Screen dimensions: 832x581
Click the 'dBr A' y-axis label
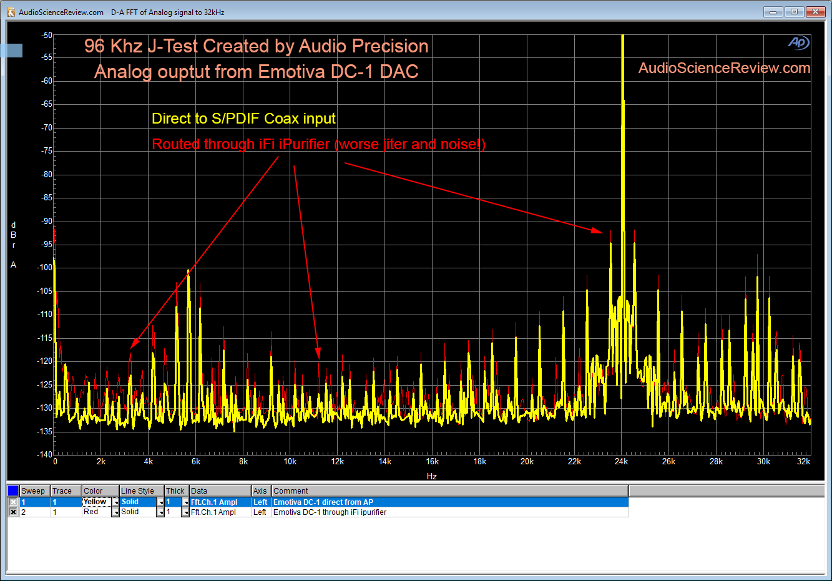point(13,245)
